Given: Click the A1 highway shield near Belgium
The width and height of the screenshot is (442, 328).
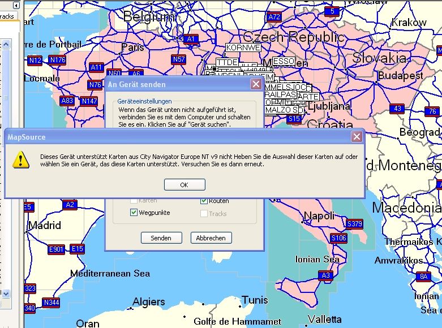Looking at the screenshot, I should pyautogui.click(x=191, y=39).
